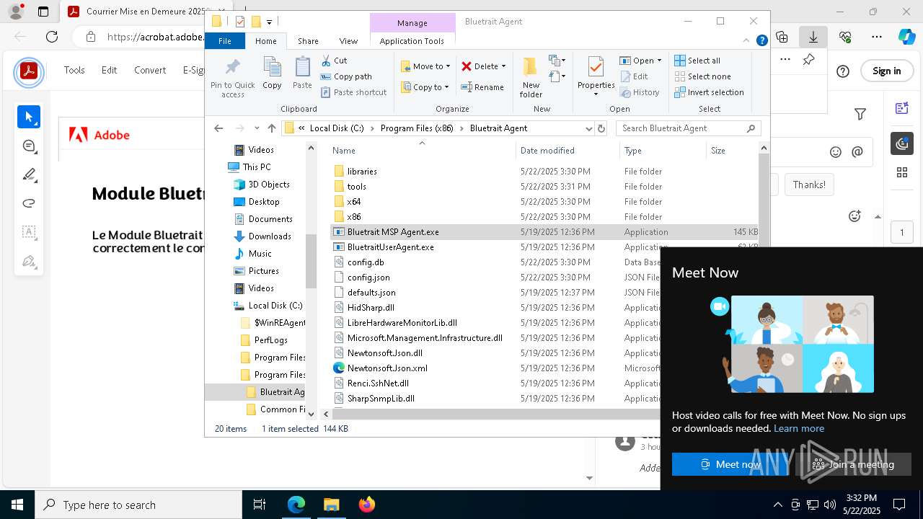This screenshot has height=519, width=923.
Task: Open the File tab
Action: 225,41
